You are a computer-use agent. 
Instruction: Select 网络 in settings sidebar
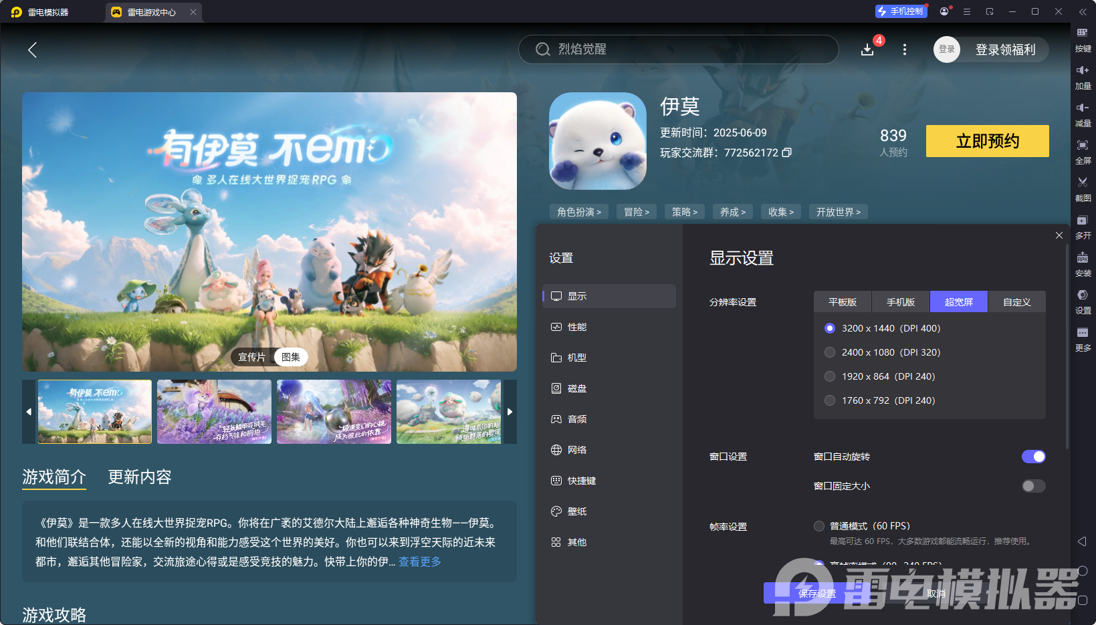609,450
